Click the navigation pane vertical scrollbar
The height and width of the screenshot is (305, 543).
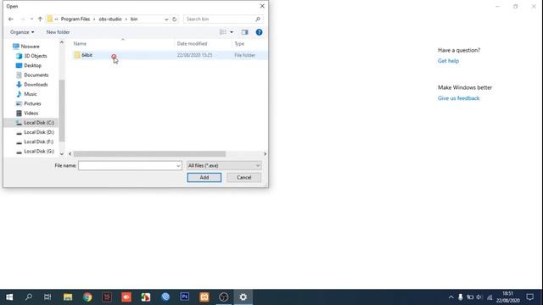62,111
